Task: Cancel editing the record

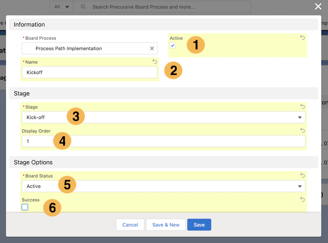Action: [x=130, y=225]
